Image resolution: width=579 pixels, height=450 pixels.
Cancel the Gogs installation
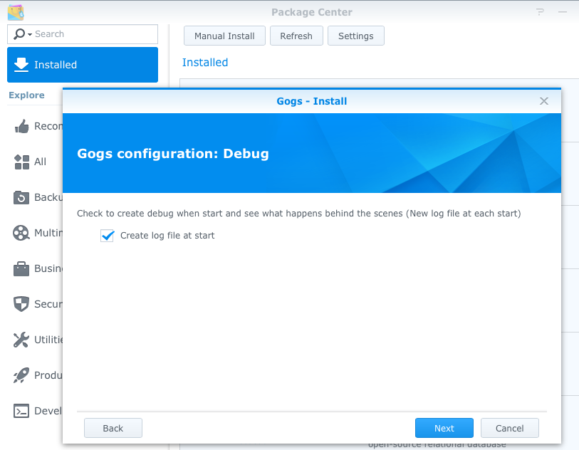[x=510, y=428]
